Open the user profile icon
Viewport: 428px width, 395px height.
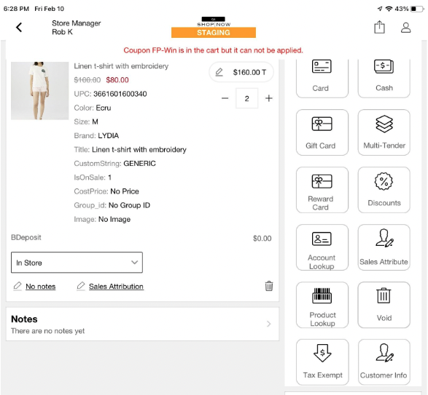[405, 28]
